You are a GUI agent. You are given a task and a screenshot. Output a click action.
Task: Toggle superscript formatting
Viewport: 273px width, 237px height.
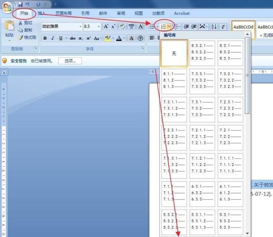(x=88, y=38)
